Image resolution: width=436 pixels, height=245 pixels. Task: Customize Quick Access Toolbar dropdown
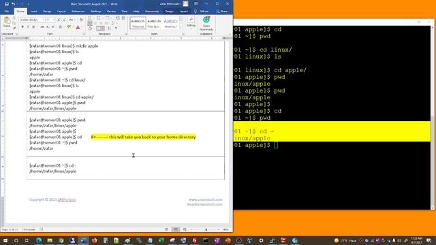click(29, 4)
